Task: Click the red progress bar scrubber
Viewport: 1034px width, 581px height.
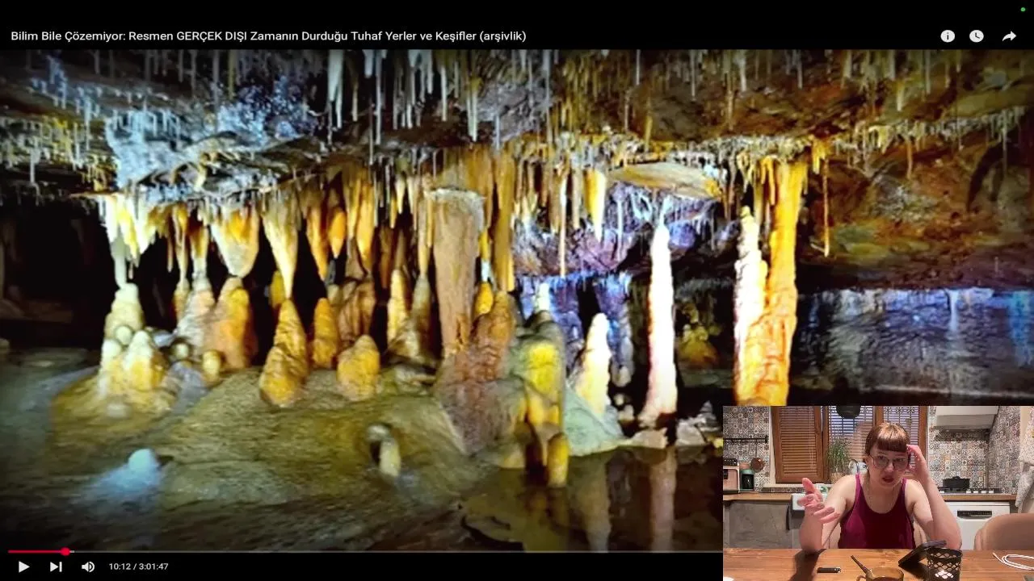Action: 65,552
